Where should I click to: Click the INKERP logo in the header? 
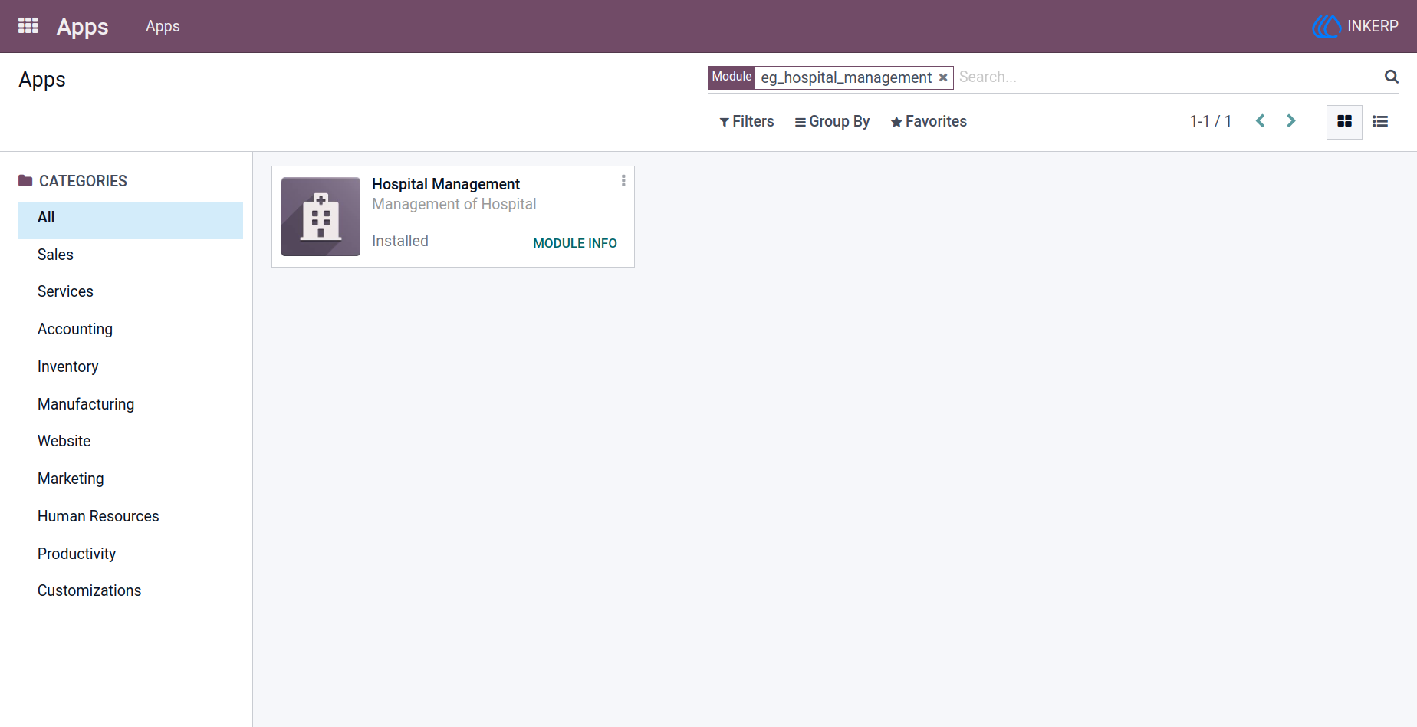[1355, 26]
